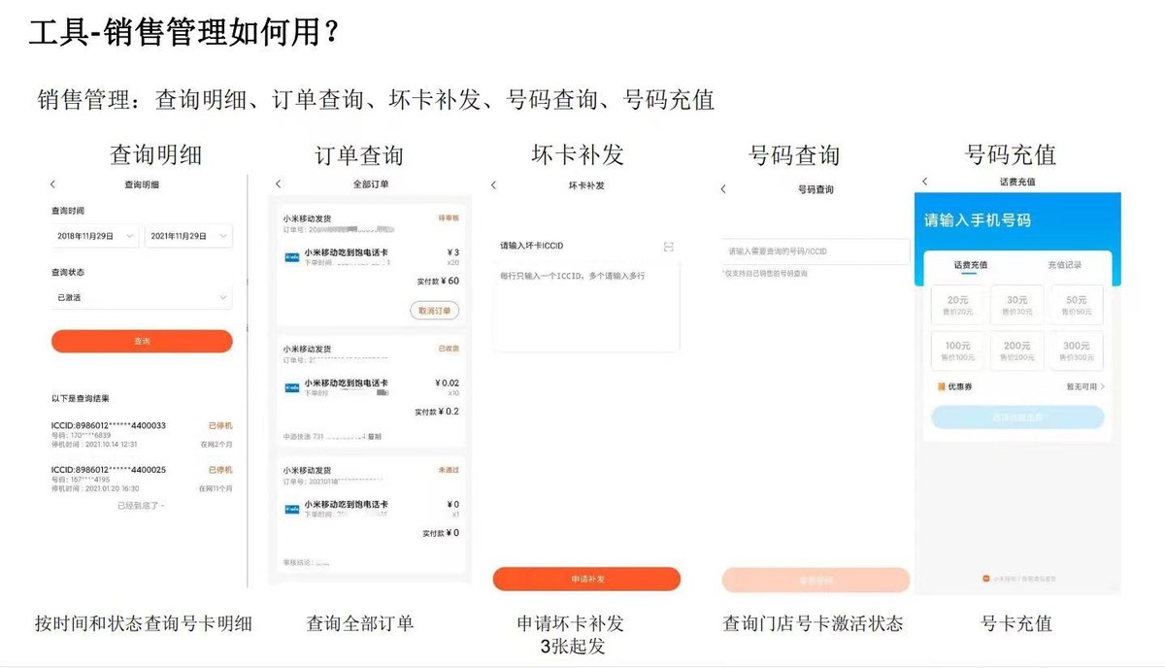Tap the 查询时间 label
Screen dimensions: 1165x668
(67, 211)
